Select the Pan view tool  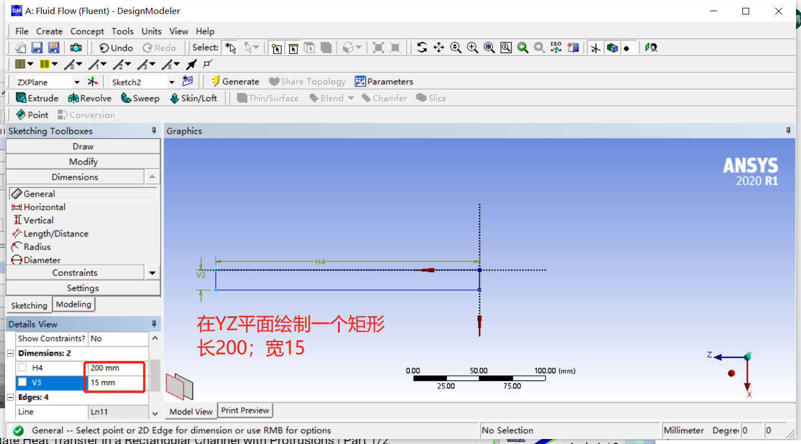pyautogui.click(x=439, y=48)
